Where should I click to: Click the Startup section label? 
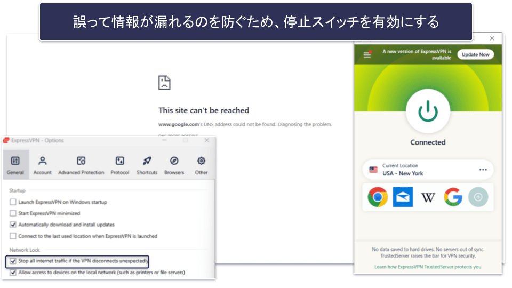tap(17, 190)
